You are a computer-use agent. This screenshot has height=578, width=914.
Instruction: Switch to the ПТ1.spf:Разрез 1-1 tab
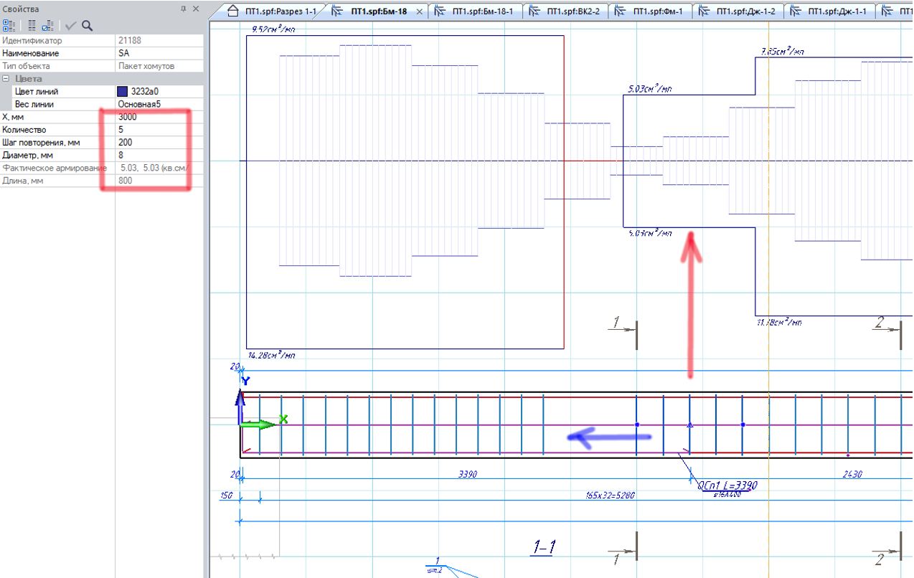tap(272, 11)
